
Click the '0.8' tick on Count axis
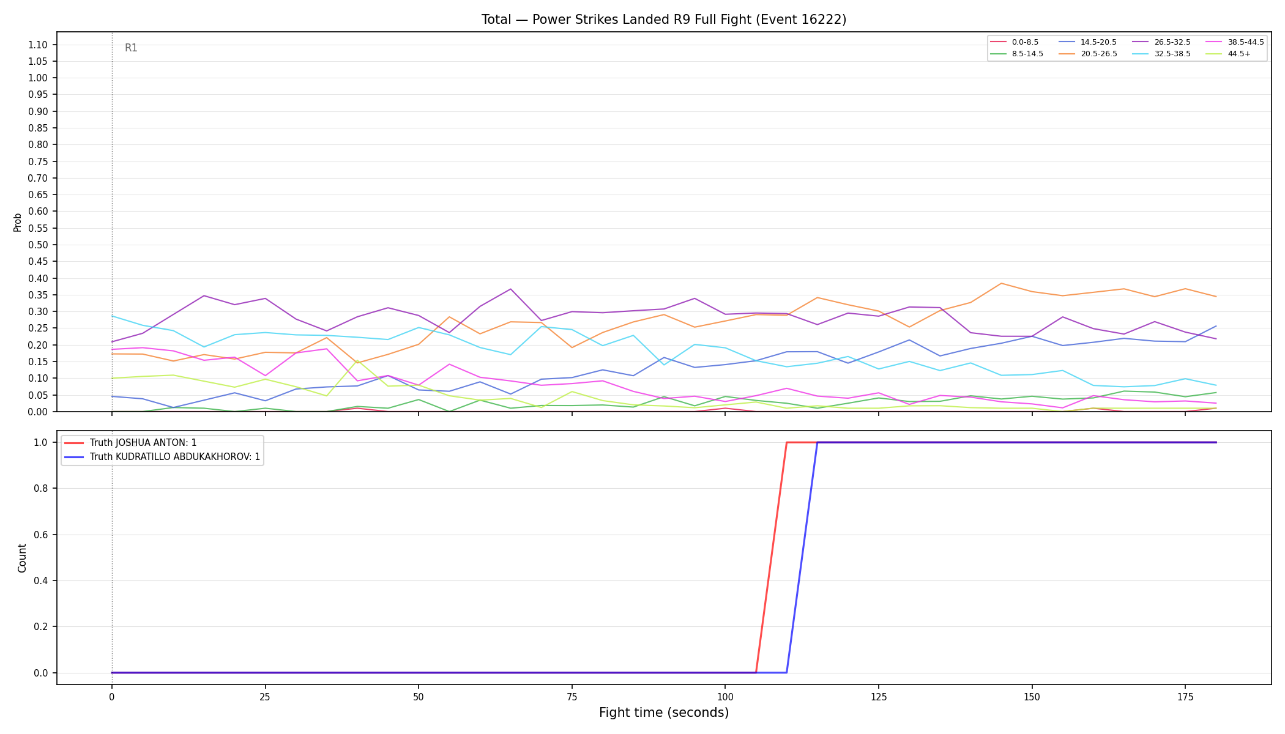tap(41, 489)
